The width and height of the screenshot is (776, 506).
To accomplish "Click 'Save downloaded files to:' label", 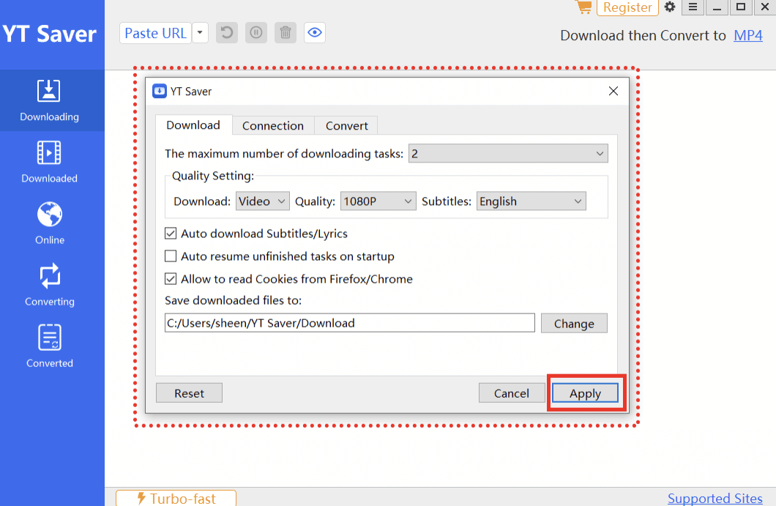I will pyautogui.click(x=233, y=300).
